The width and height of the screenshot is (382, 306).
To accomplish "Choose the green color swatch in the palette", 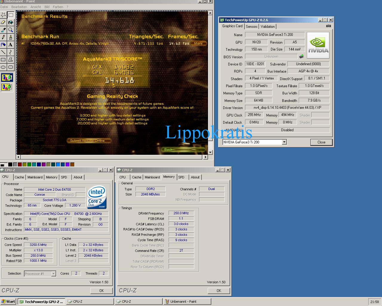I will tap(29, 164).
